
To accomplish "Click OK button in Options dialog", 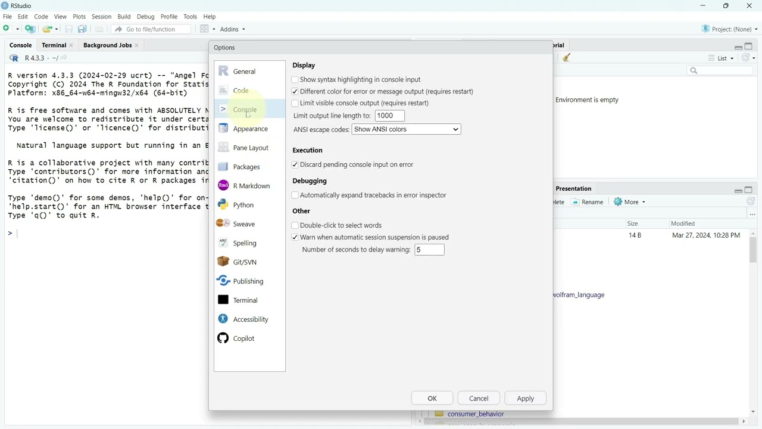I will [432, 399].
